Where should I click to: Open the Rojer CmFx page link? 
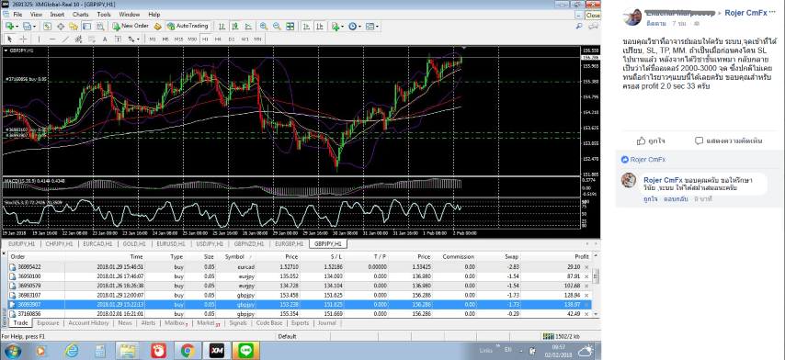(x=745, y=13)
